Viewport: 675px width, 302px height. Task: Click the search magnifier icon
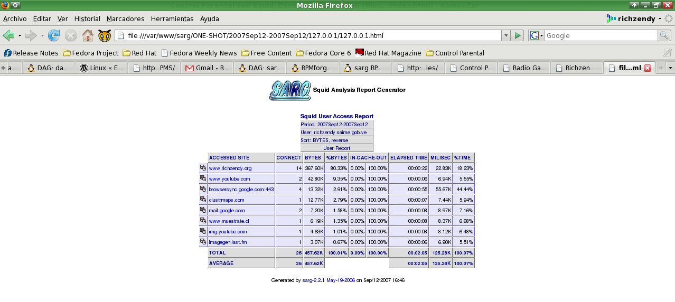pyautogui.click(x=664, y=36)
